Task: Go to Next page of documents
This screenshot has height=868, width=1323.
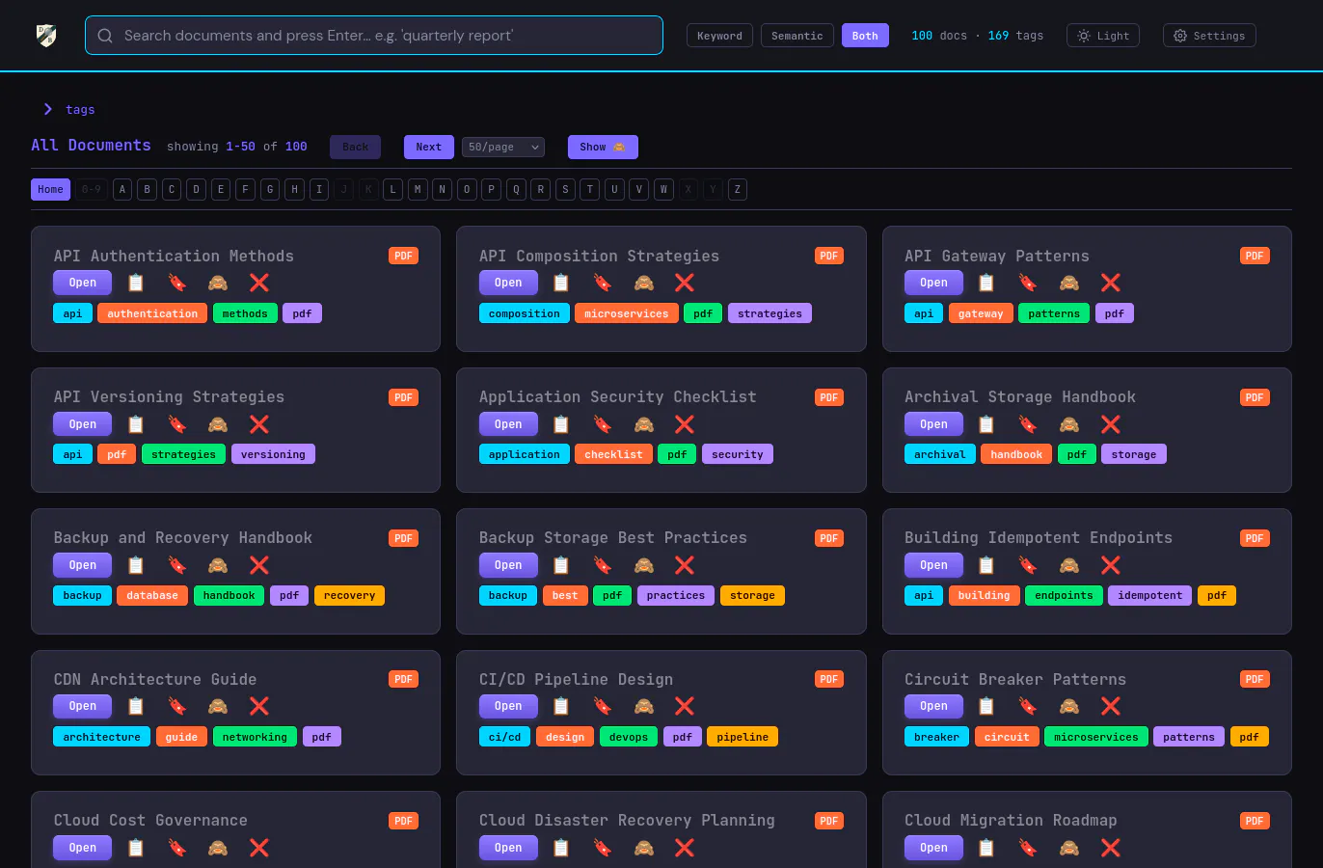Action: click(428, 147)
